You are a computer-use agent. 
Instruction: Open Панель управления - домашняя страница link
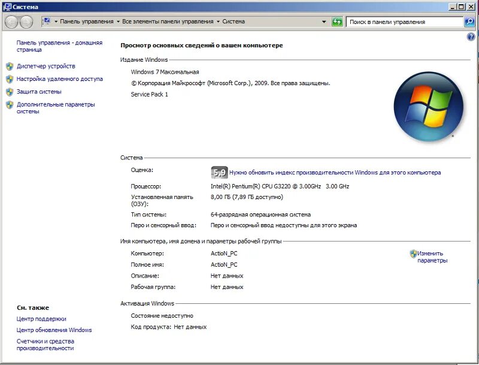(59, 46)
